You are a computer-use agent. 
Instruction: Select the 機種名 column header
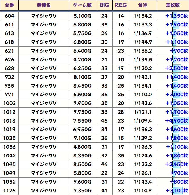[x=44, y=5]
